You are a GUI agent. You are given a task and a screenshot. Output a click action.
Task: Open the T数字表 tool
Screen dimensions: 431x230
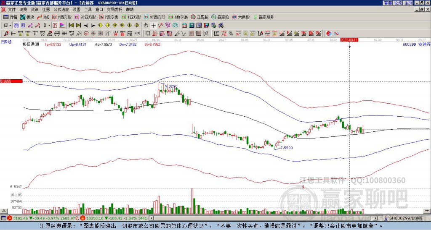click(178, 17)
